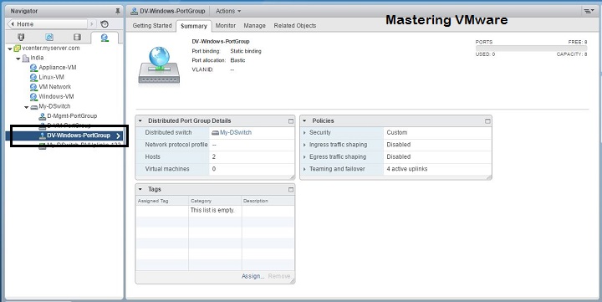602x302 pixels.
Task: Click the switch icon next to My-DSwitch link
Action: pyautogui.click(x=216, y=132)
